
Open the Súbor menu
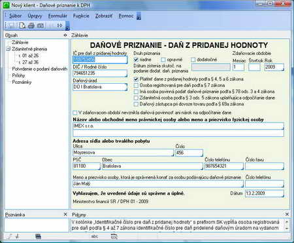[x=16, y=16]
